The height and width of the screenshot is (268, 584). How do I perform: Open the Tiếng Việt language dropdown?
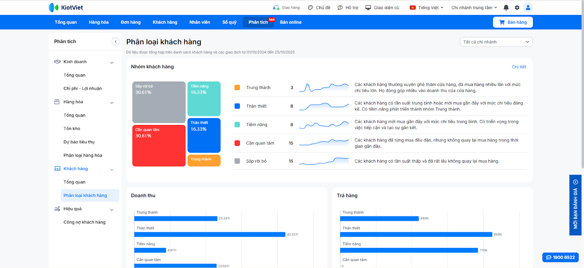[431, 7]
